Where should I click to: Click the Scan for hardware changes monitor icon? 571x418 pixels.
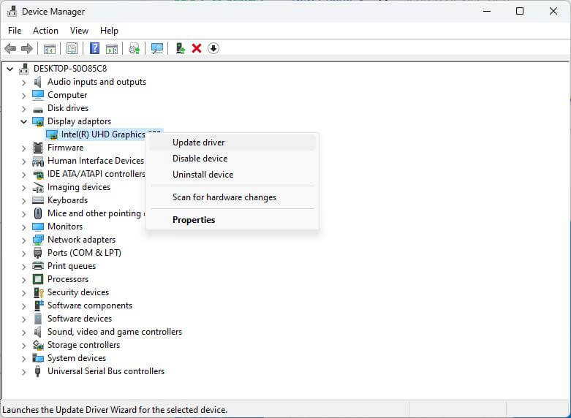(156, 48)
